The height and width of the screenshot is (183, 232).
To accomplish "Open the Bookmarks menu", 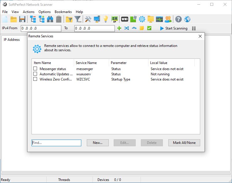I will coord(63,12).
